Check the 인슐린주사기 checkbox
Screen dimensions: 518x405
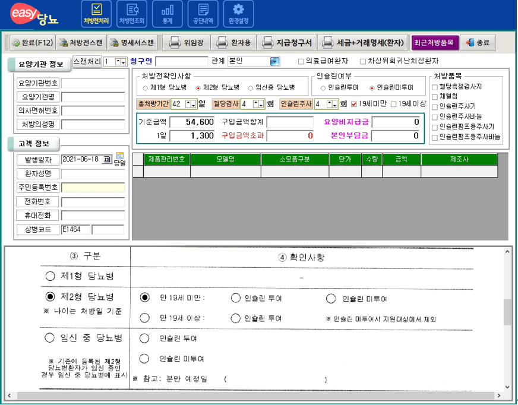click(x=435, y=107)
